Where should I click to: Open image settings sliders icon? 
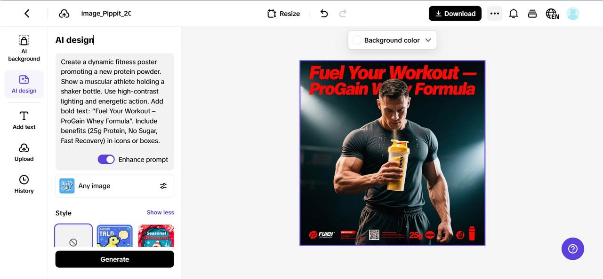(163, 186)
